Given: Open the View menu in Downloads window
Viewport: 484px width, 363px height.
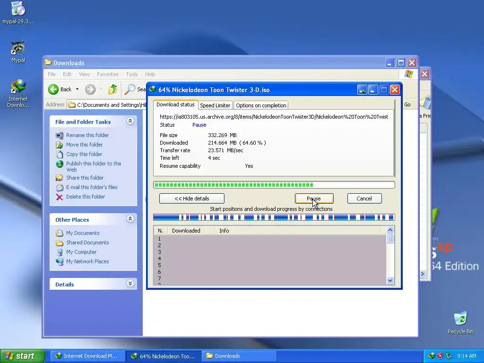Looking at the screenshot, I should point(84,74).
